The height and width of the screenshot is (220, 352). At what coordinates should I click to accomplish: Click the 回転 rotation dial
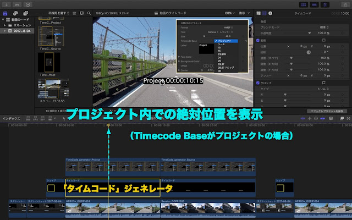pyautogui.click(x=309, y=52)
